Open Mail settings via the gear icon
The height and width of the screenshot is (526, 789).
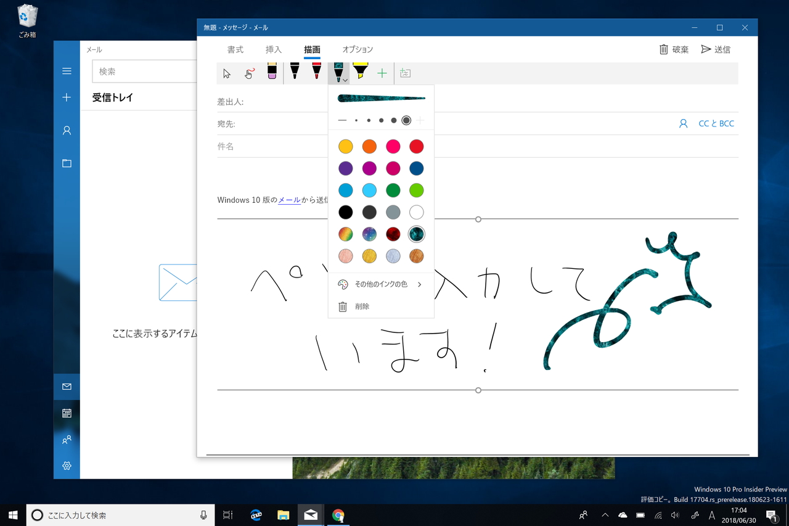click(x=67, y=466)
